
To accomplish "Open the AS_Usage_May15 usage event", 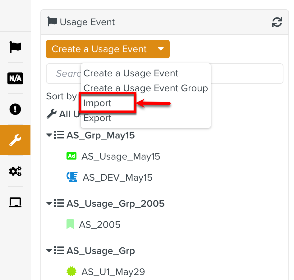I will (x=121, y=156).
